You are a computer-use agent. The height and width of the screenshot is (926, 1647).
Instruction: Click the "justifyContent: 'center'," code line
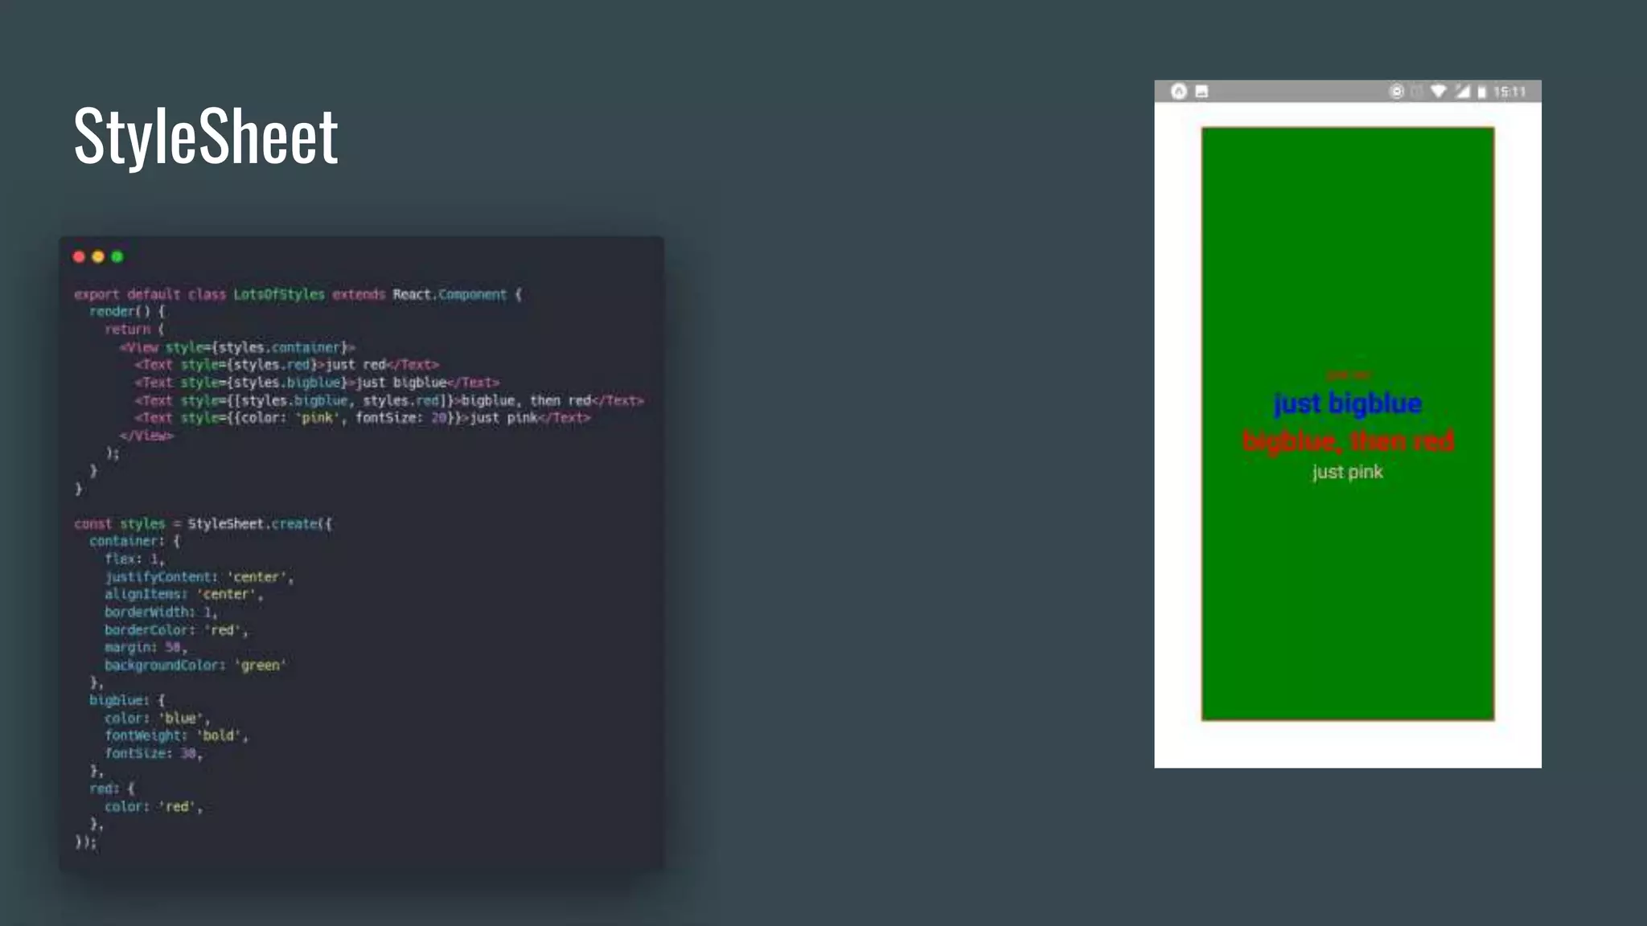tap(199, 577)
